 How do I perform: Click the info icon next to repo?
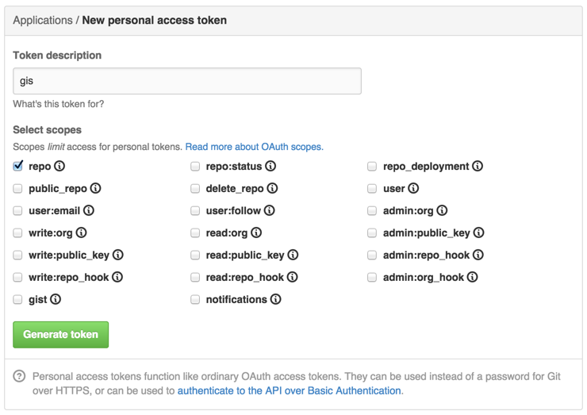[59, 167]
